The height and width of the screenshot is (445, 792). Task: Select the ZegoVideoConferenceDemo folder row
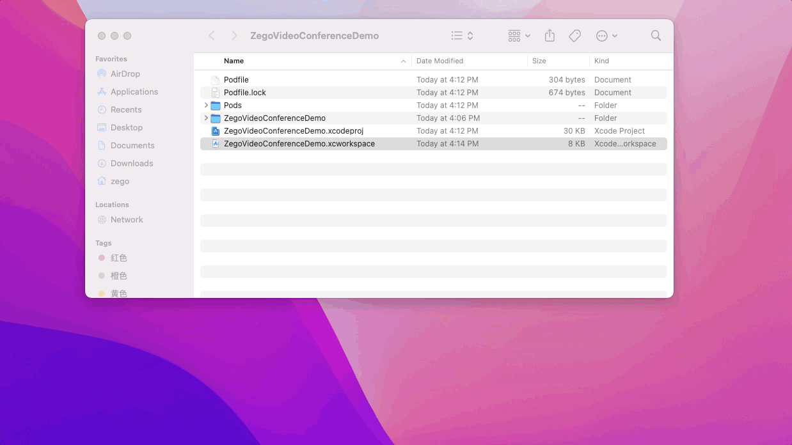click(x=434, y=118)
